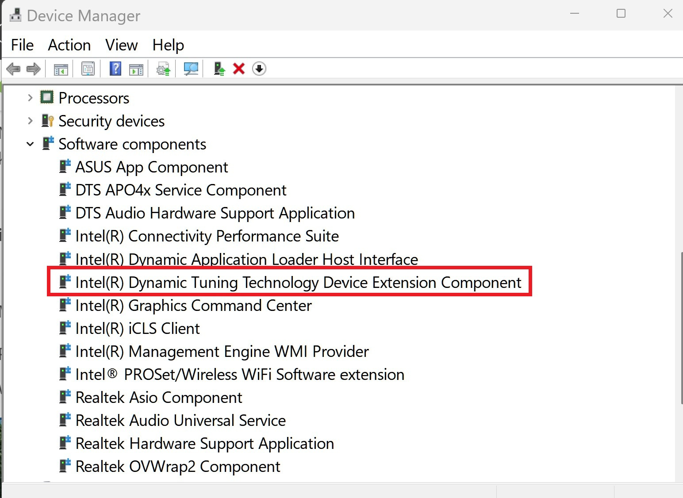Click the blue Help question-mark icon
This screenshot has width=683, height=498.
(115, 69)
